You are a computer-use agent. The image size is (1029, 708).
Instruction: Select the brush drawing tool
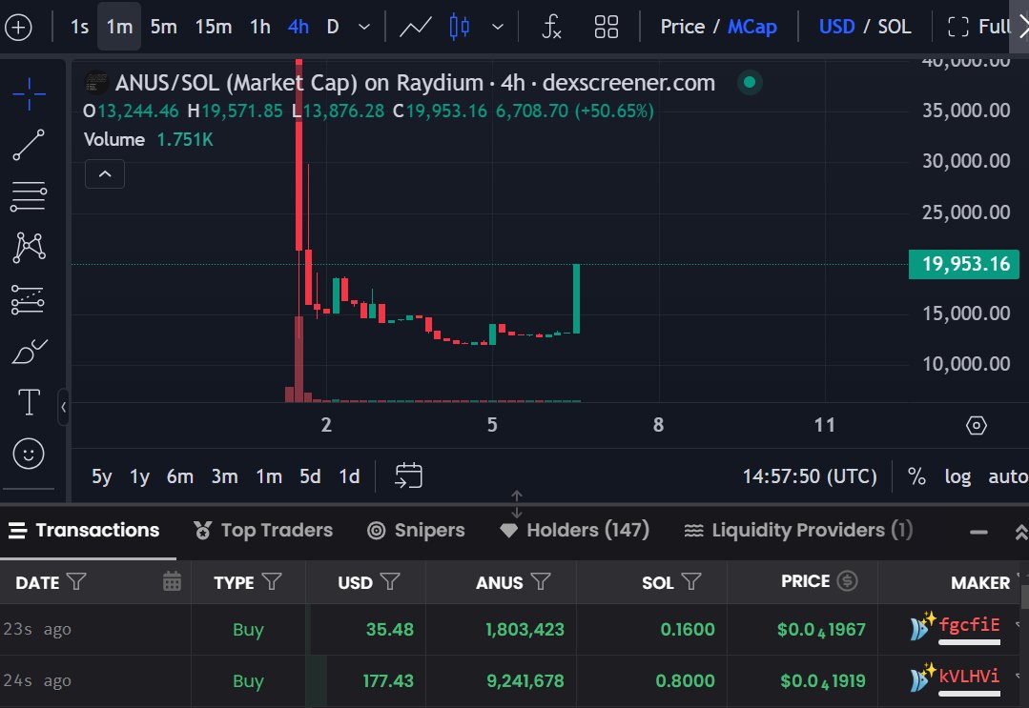(x=30, y=352)
